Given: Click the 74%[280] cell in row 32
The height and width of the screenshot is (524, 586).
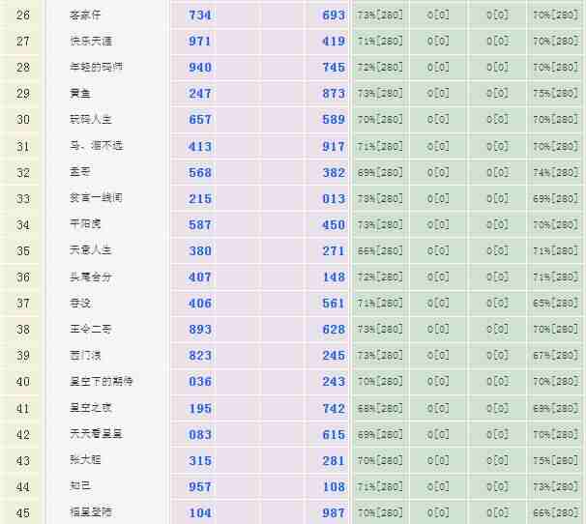Looking at the screenshot, I should (555, 172).
